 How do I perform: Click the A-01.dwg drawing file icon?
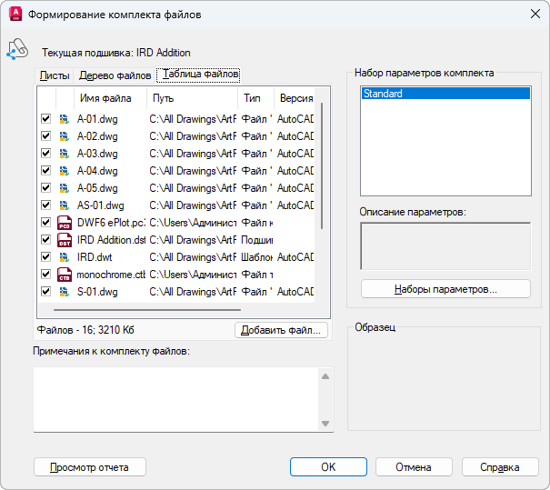(x=64, y=118)
